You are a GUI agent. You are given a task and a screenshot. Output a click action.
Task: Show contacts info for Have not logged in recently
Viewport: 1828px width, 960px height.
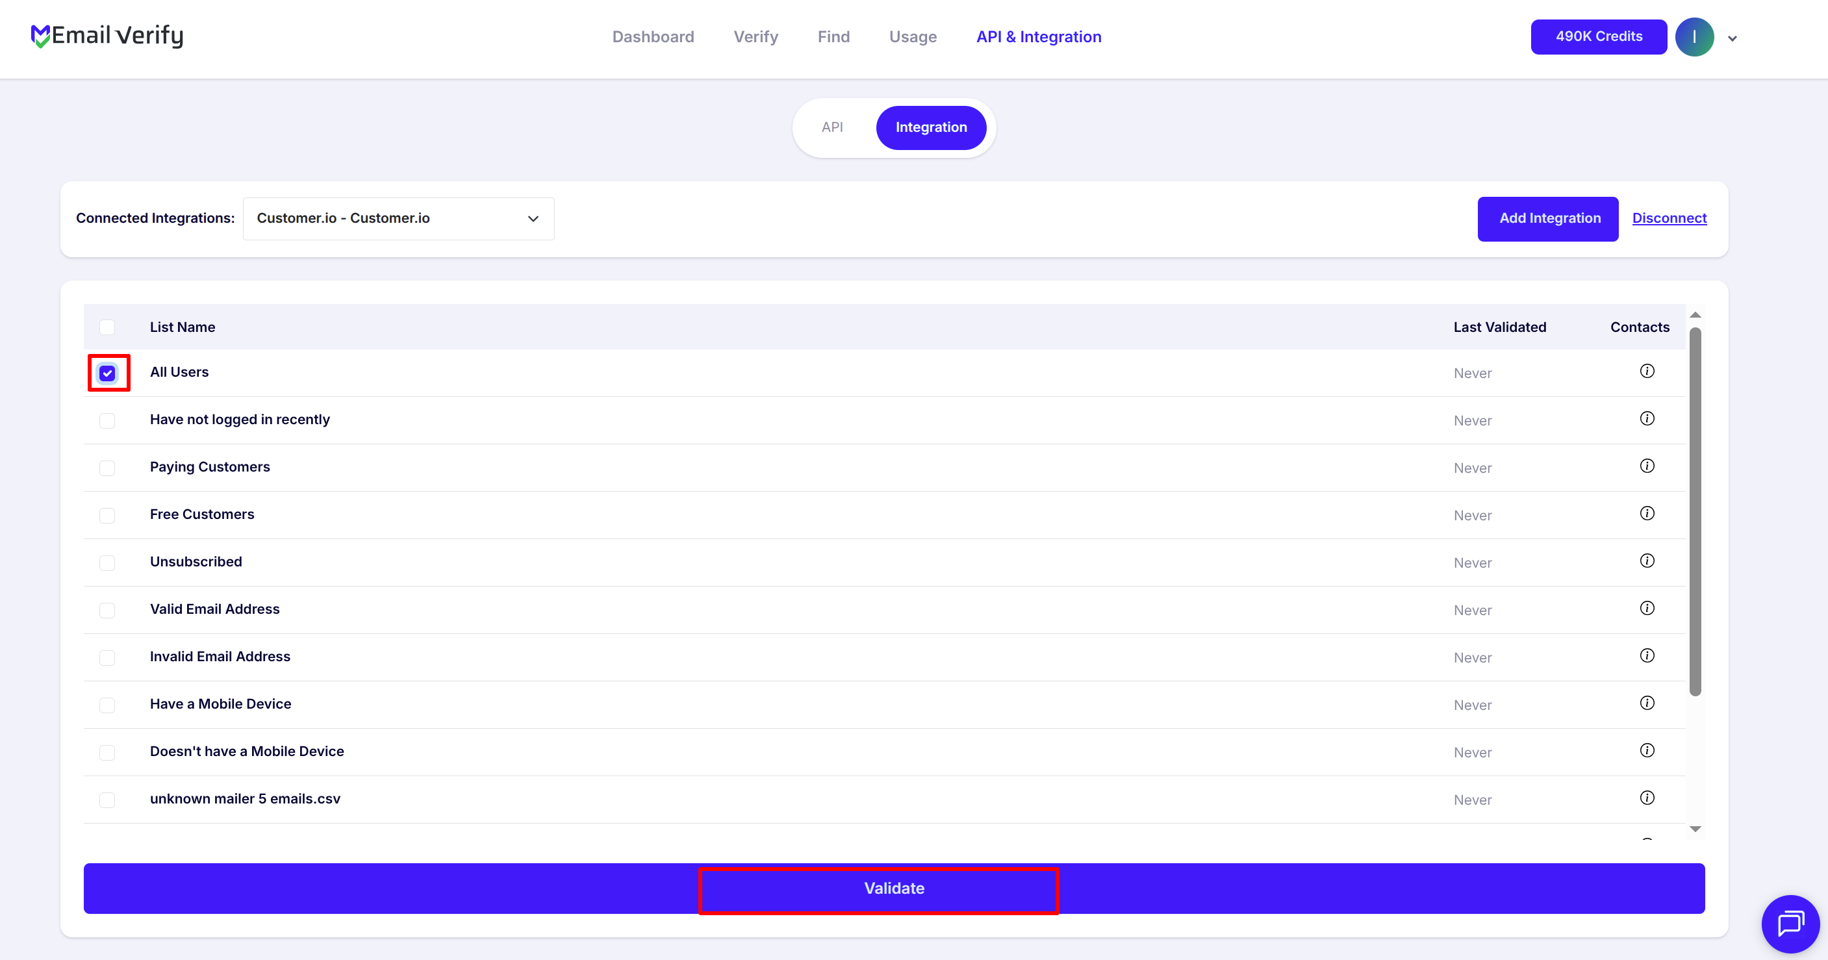coord(1647,419)
